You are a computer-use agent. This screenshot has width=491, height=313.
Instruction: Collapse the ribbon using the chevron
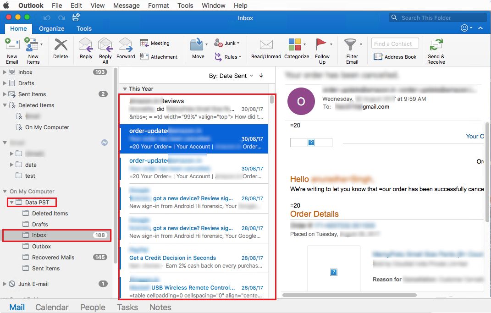[x=480, y=28]
